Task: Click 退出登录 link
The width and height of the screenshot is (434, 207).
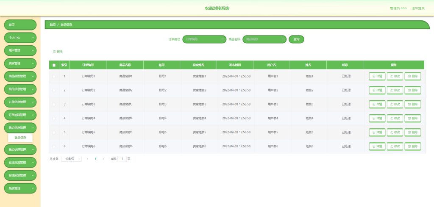Action: pos(418,8)
